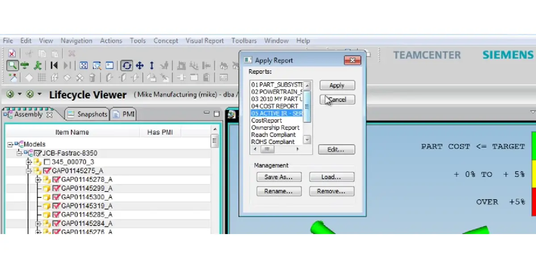The image size is (536, 268).
Task: Uncheck the GAP01145299_A checkbox
Action: [56, 188]
